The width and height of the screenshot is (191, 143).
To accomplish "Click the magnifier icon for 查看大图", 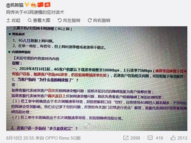I will click(x=30, y=20).
